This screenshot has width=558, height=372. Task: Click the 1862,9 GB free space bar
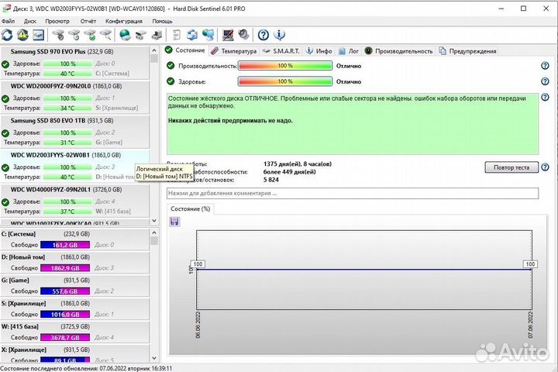tap(65, 268)
